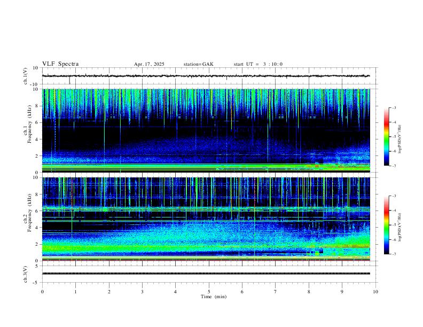Viewport: 423px width, 327px height.
Task: Click the "8" kHz tick on ch.2 frequency axis
Action: click(x=37, y=194)
